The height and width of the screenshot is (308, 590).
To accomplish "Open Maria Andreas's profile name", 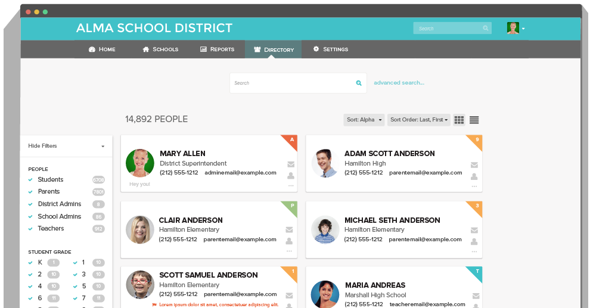I will [375, 285].
